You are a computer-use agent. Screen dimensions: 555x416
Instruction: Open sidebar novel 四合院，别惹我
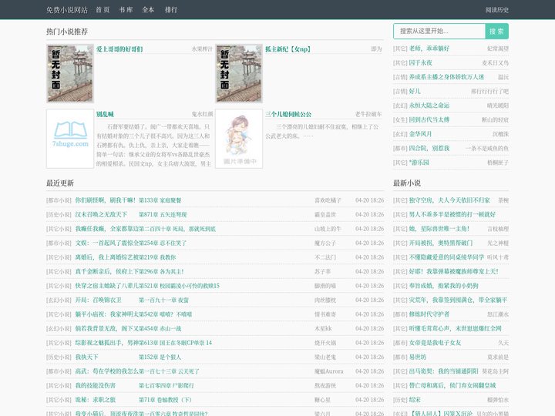click(x=429, y=148)
